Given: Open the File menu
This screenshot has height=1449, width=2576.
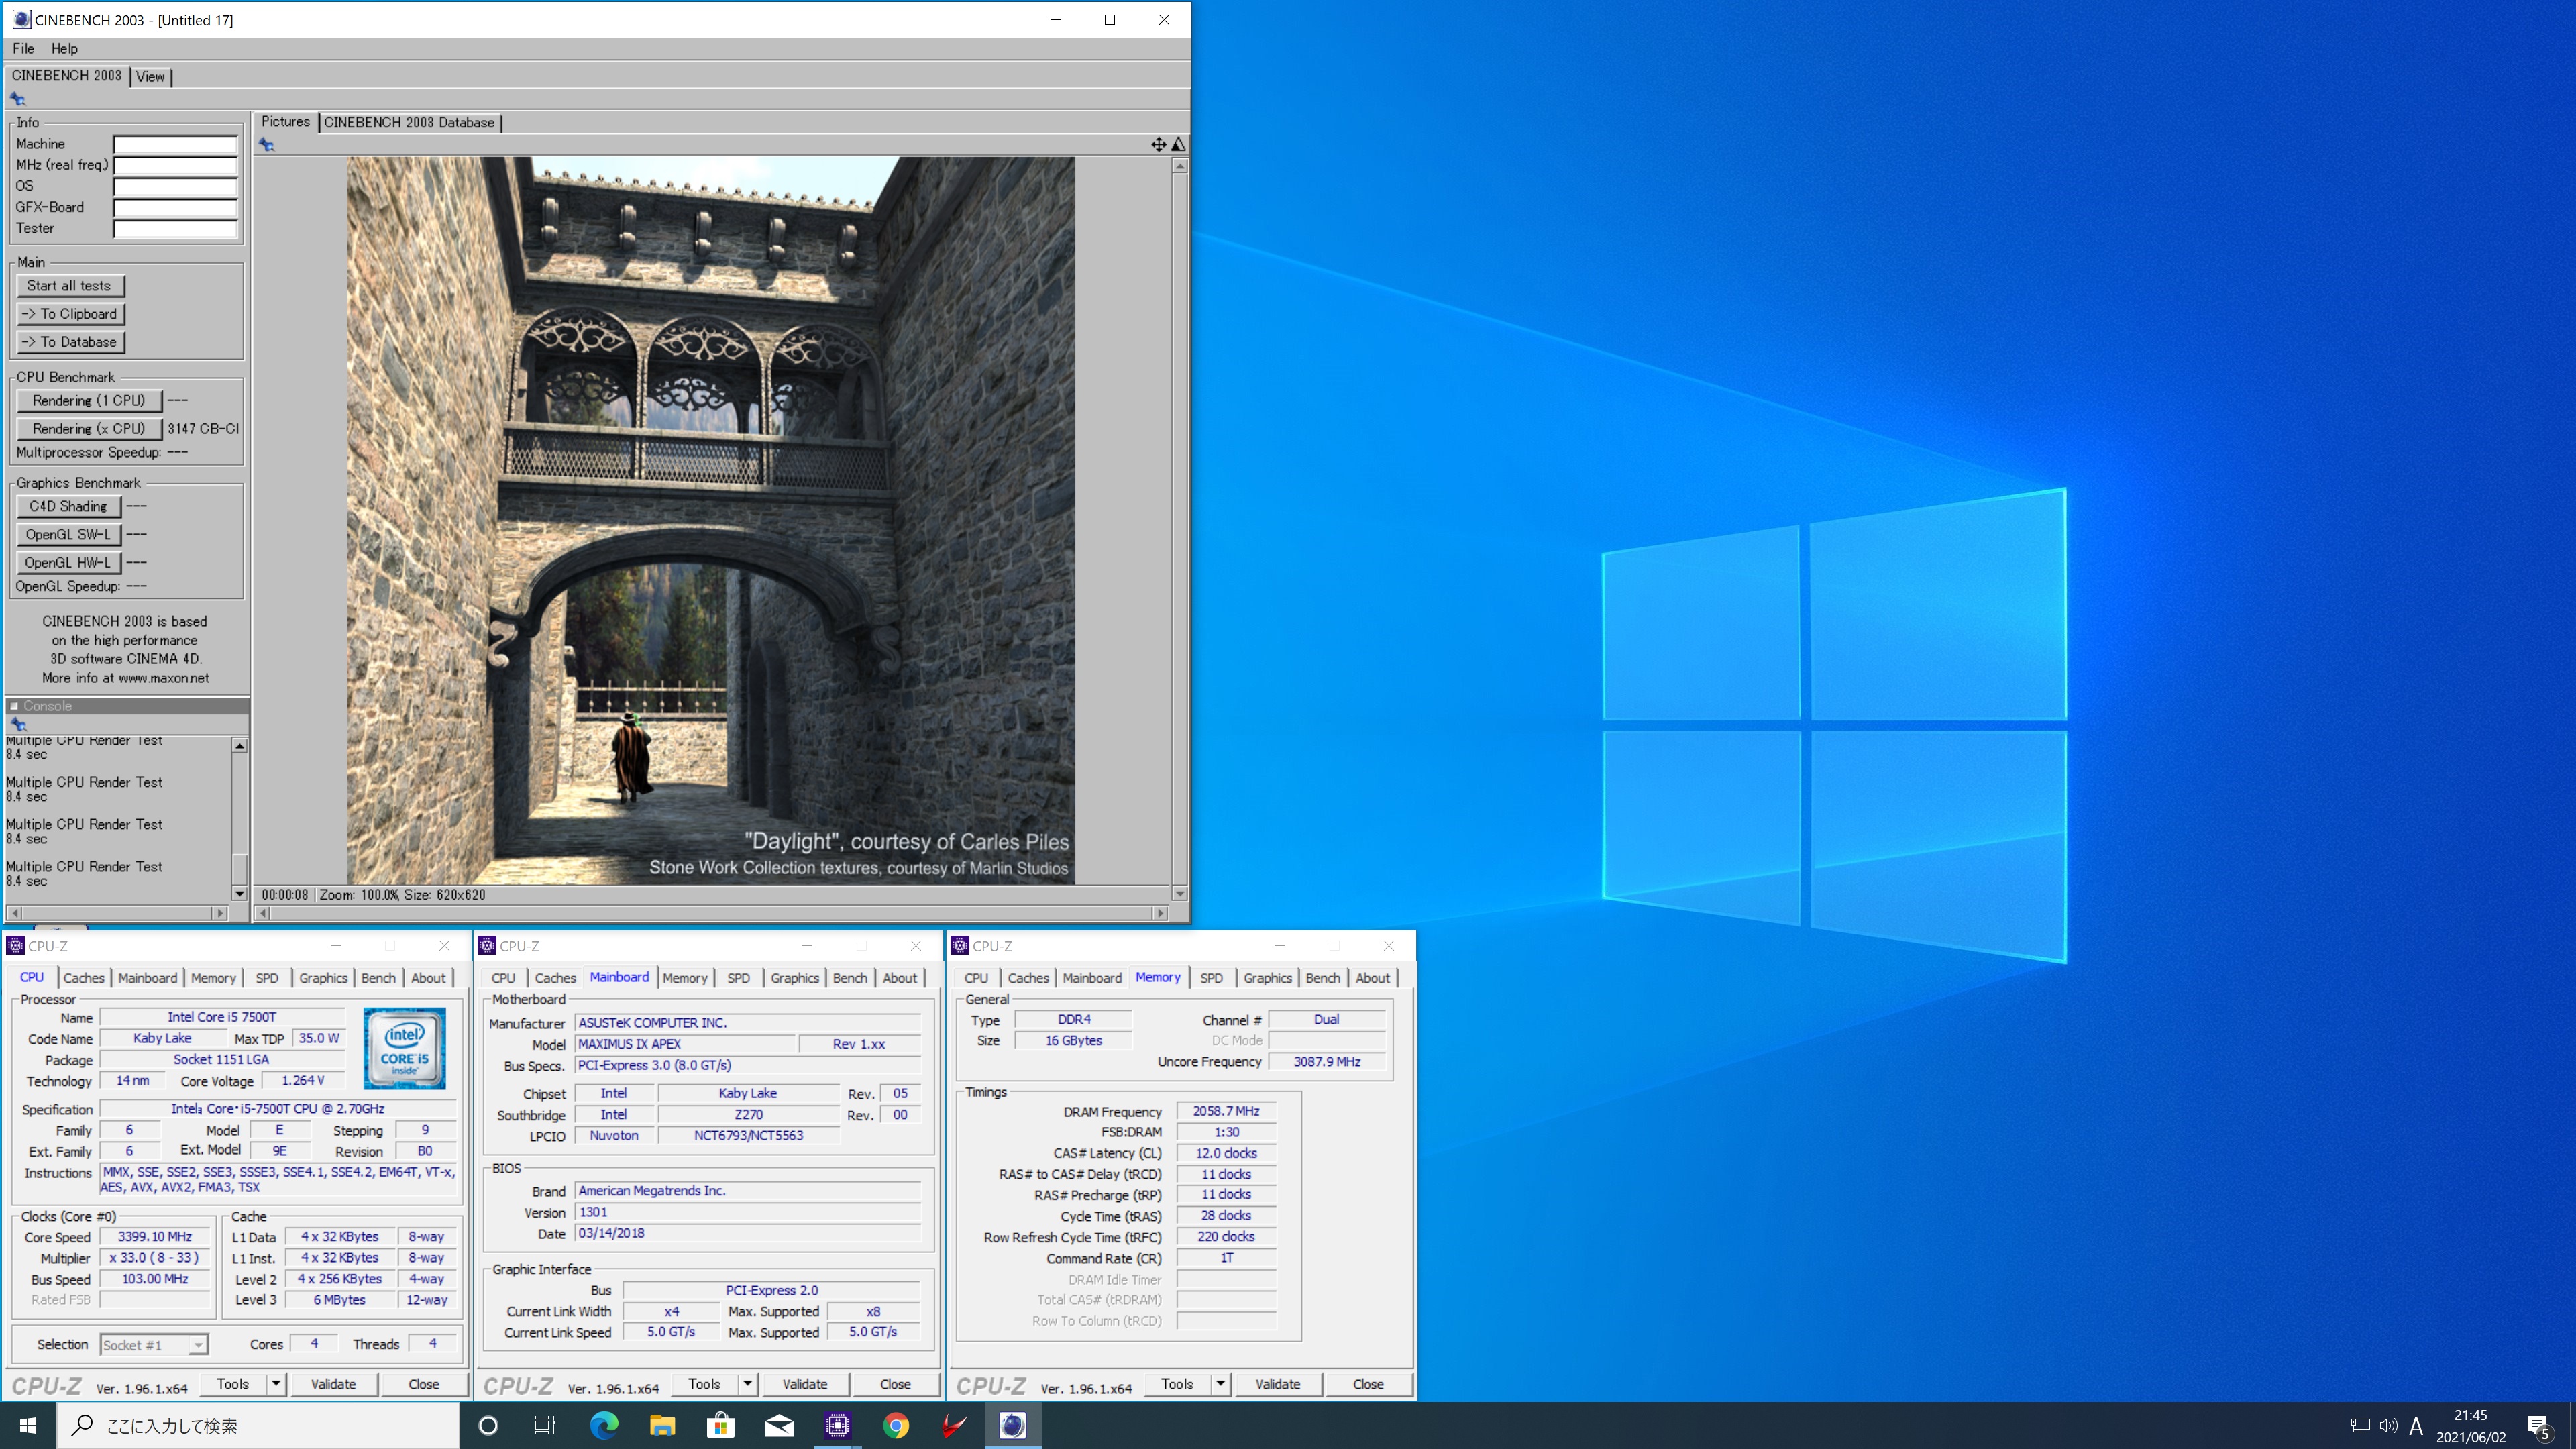Looking at the screenshot, I should [23, 48].
